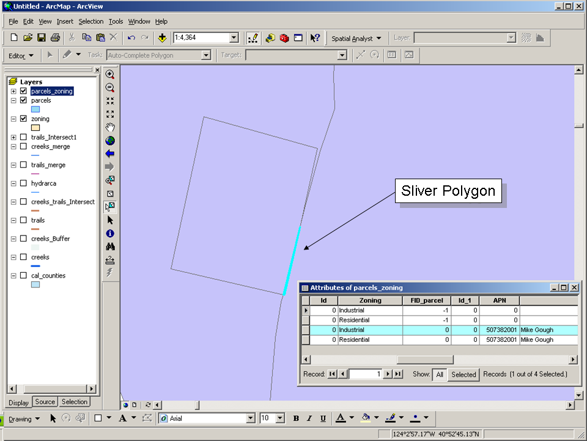The image size is (587, 441).
Task: Click the Zoning column header
Action: [371, 300]
